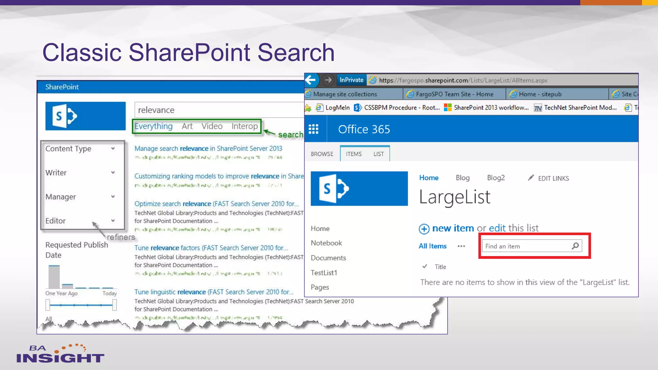Click left handle of Requested Publish Date slider

48,305
